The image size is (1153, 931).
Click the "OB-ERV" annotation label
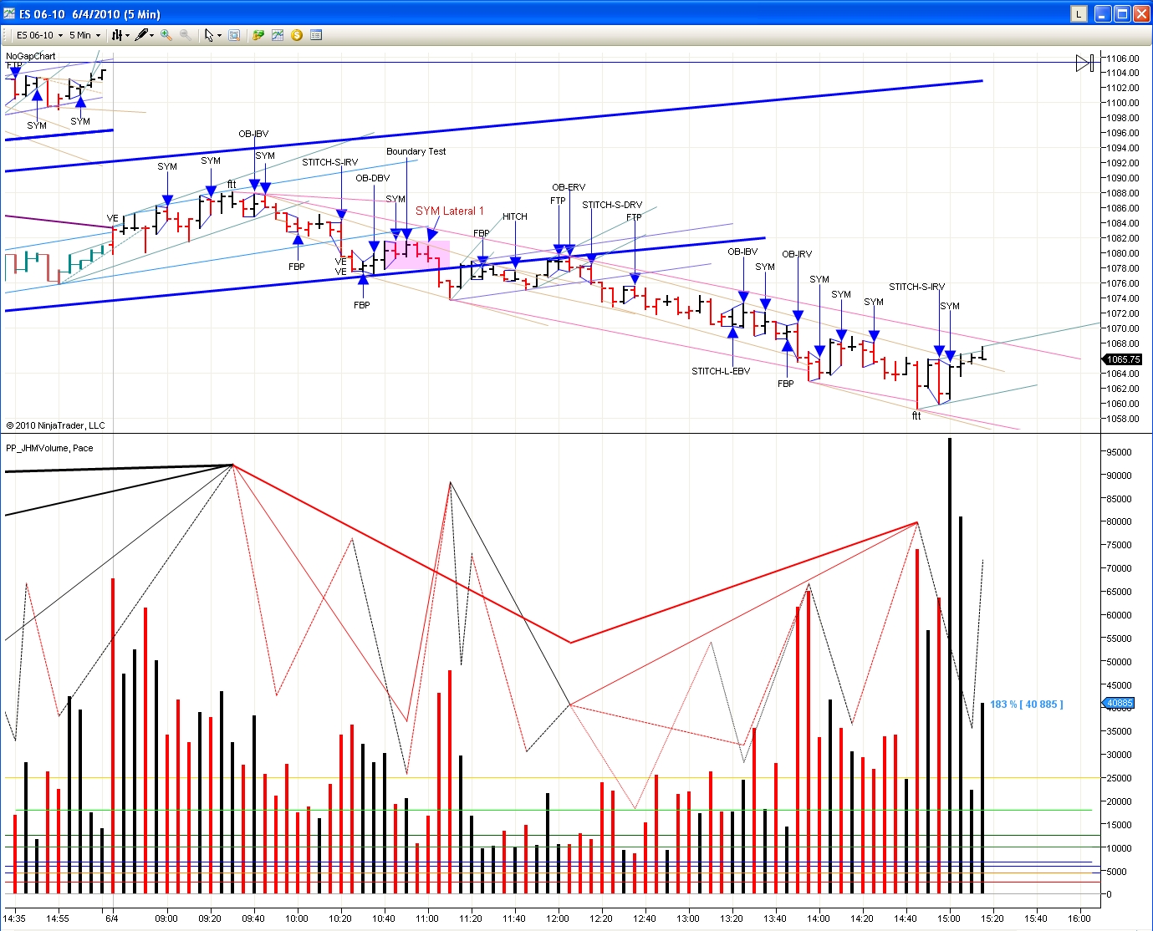[569, 187]
